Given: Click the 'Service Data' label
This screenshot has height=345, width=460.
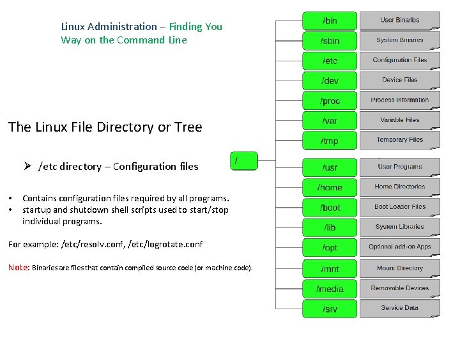Looking at the screenshot, I should [x=400, y=308].
